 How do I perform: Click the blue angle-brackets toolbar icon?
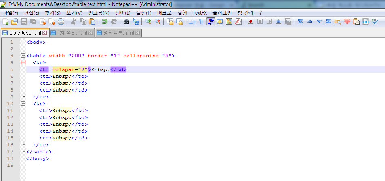click(366, 21)
